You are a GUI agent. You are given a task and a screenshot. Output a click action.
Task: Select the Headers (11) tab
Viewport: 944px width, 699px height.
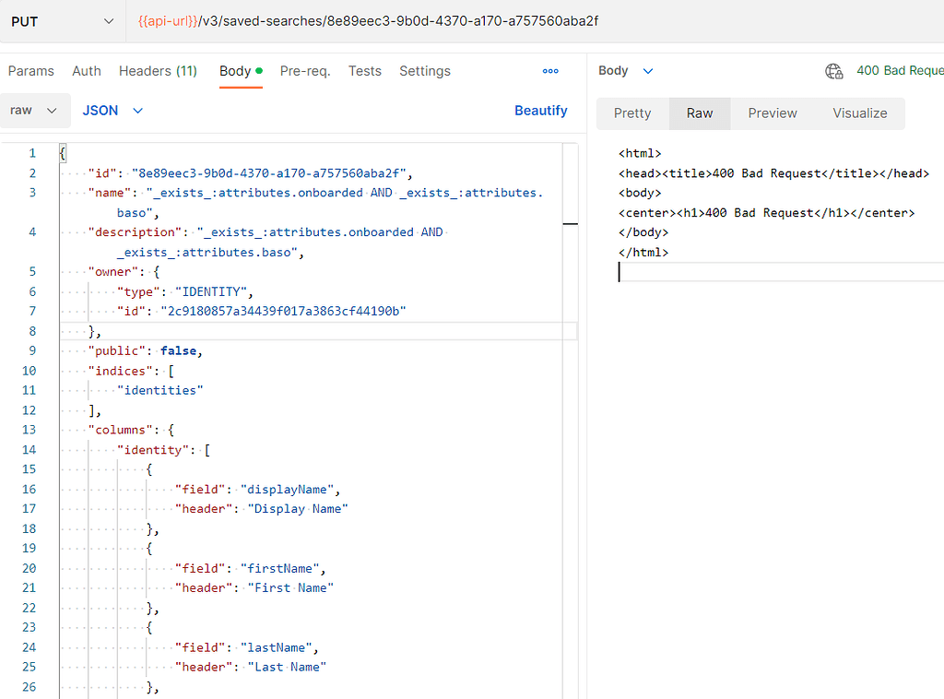point(158,71)
